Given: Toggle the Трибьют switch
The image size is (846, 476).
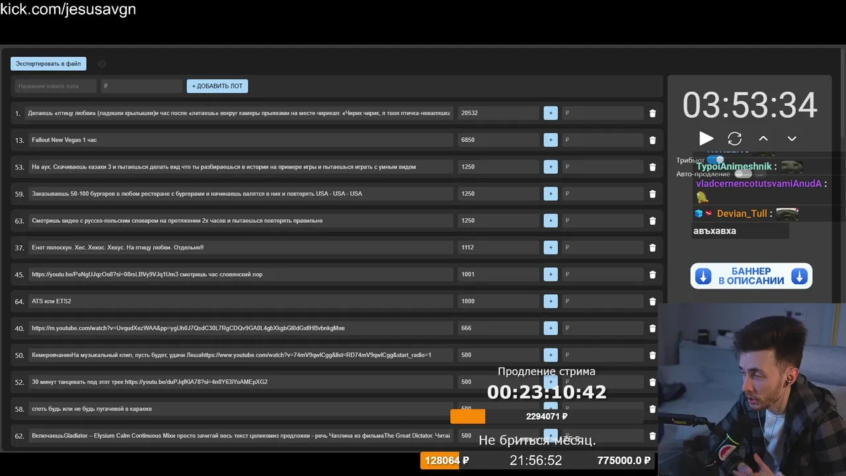Looking at the screenshot, I should click(x=716, y=160).
